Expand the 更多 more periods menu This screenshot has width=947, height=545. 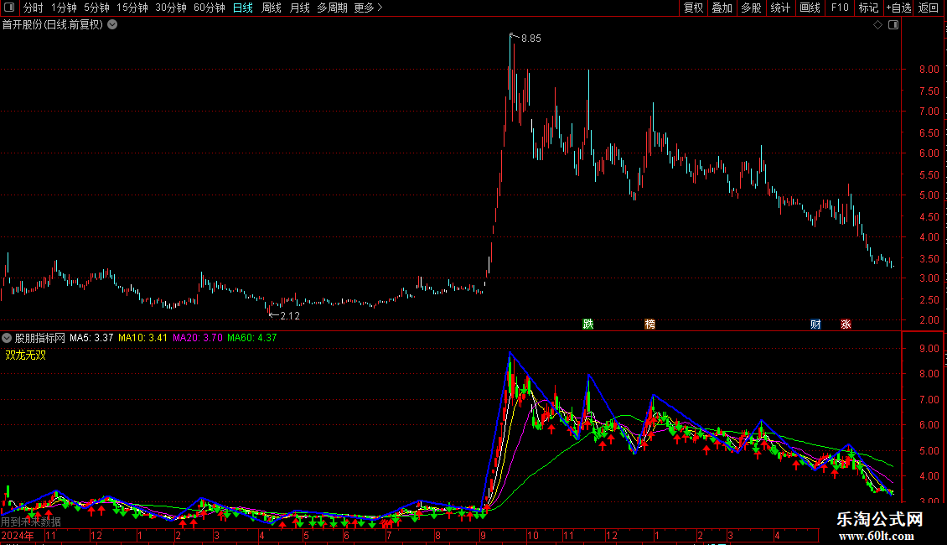click(369, 8)
